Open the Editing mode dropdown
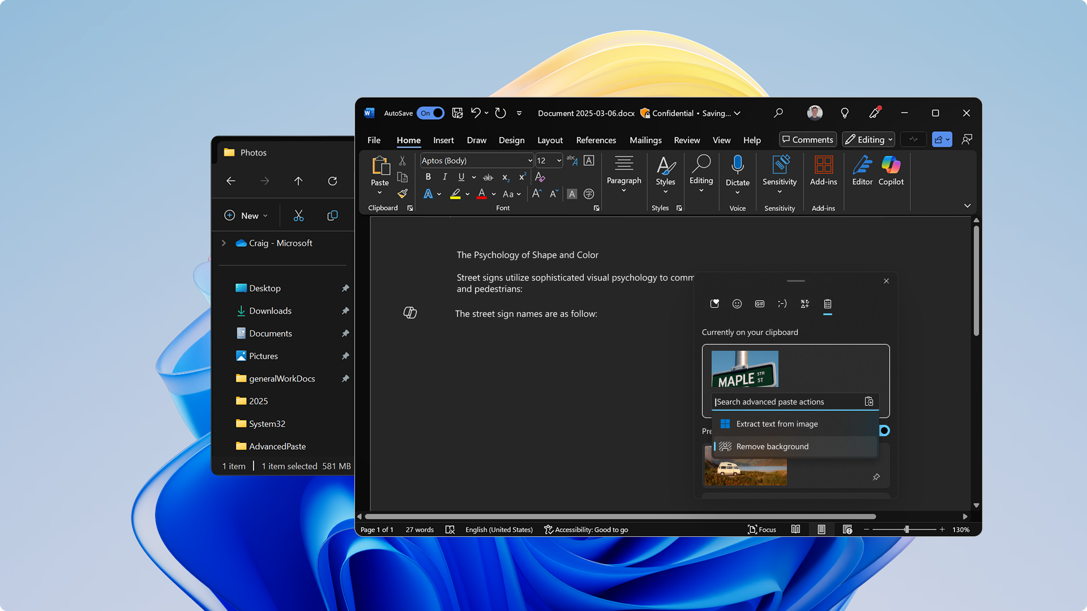1087x611 pixels. pyautogui.click(x=868, y=140)
